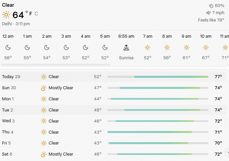229x161 pixels.
Task: Click the sunny icon beside current temperature
Action: [6, 15]
